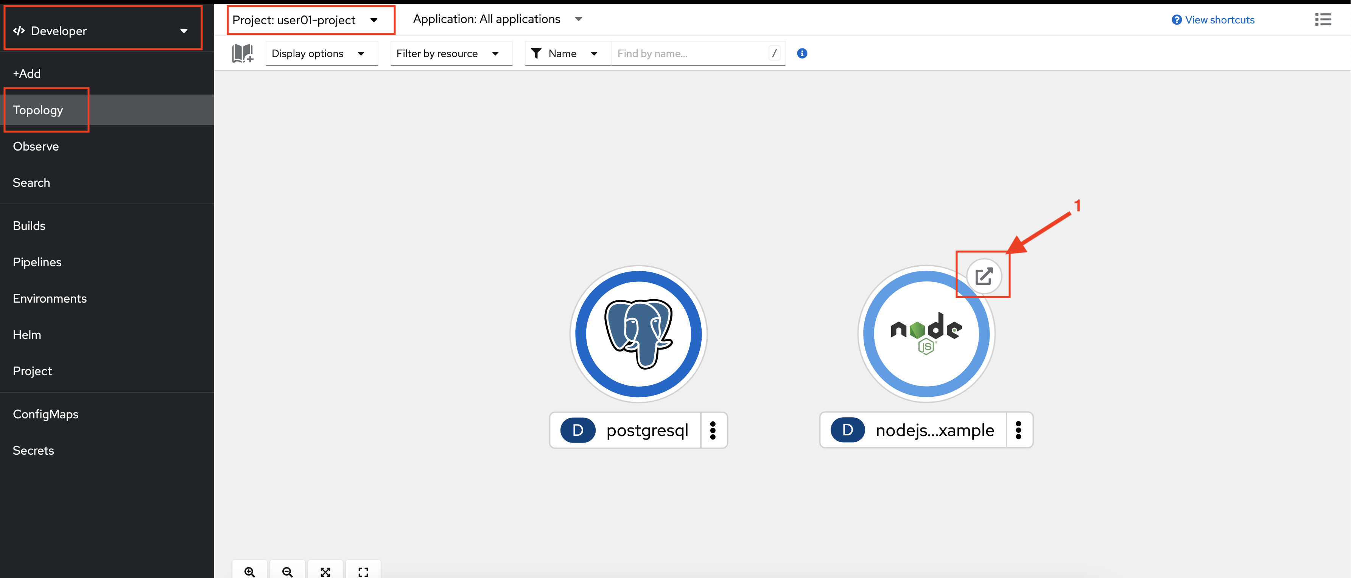Image resolution: width=1351 pixels, height=578 pixels.
Task: Open the View shortcuts link
Action: click(1213, 20)
